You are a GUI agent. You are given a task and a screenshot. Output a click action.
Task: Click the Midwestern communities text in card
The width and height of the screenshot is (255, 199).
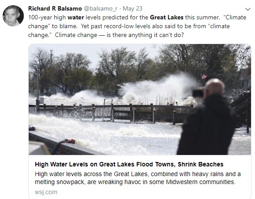point(201,182)
